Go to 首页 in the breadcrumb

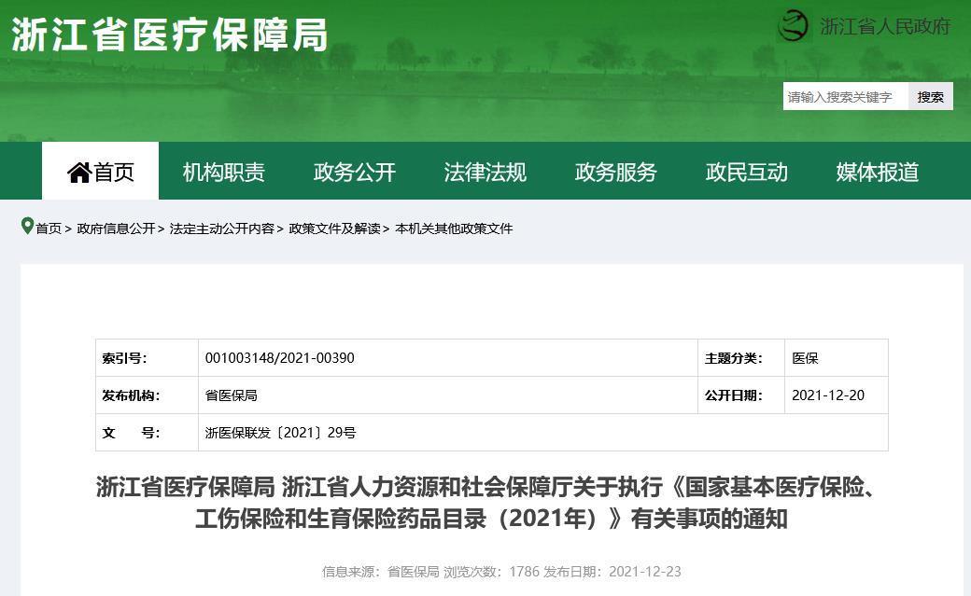tap(49, 229)
